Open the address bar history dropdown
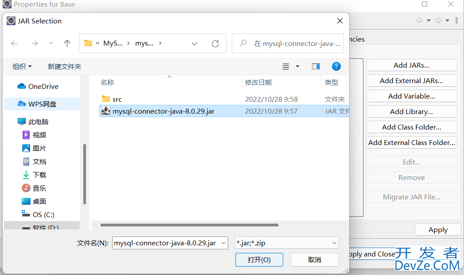The width and height of the screenshot is (464, 275). [x=195, y=44]
